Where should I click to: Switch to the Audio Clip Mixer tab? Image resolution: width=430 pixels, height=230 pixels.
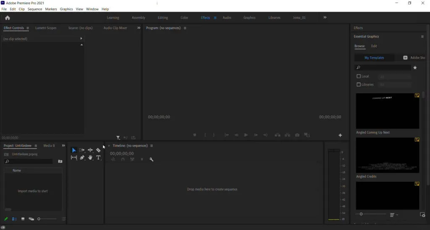pos(115,28)
